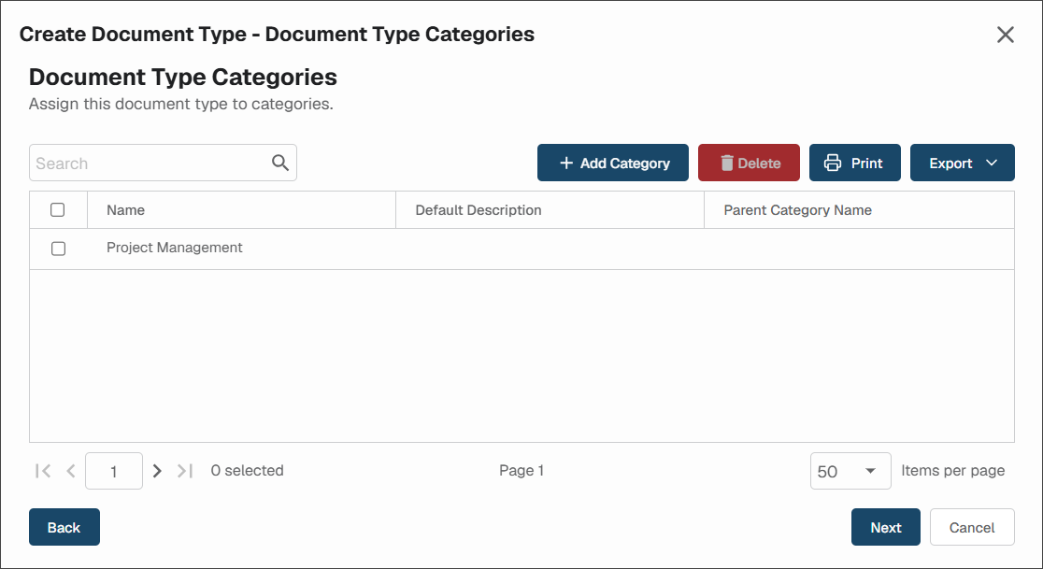Select the Project Management row text
Screen dimensions: 1043x569
coord(174,248)
